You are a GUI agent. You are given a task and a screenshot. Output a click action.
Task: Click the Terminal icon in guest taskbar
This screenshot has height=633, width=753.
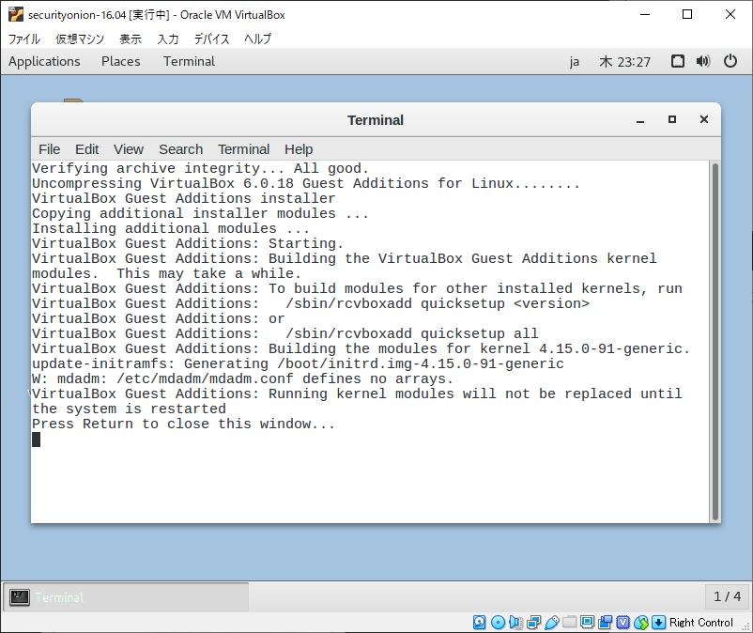(20, 597)
